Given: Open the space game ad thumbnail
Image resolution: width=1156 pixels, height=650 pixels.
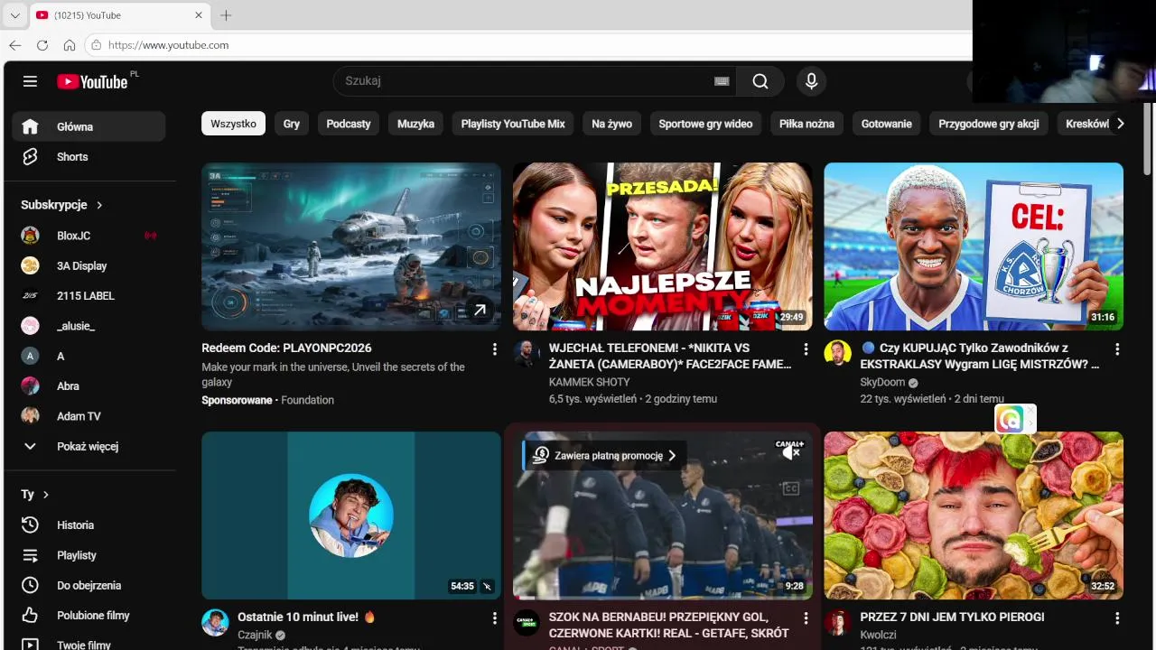Looking at the screenshot, I should click(351, 246).
